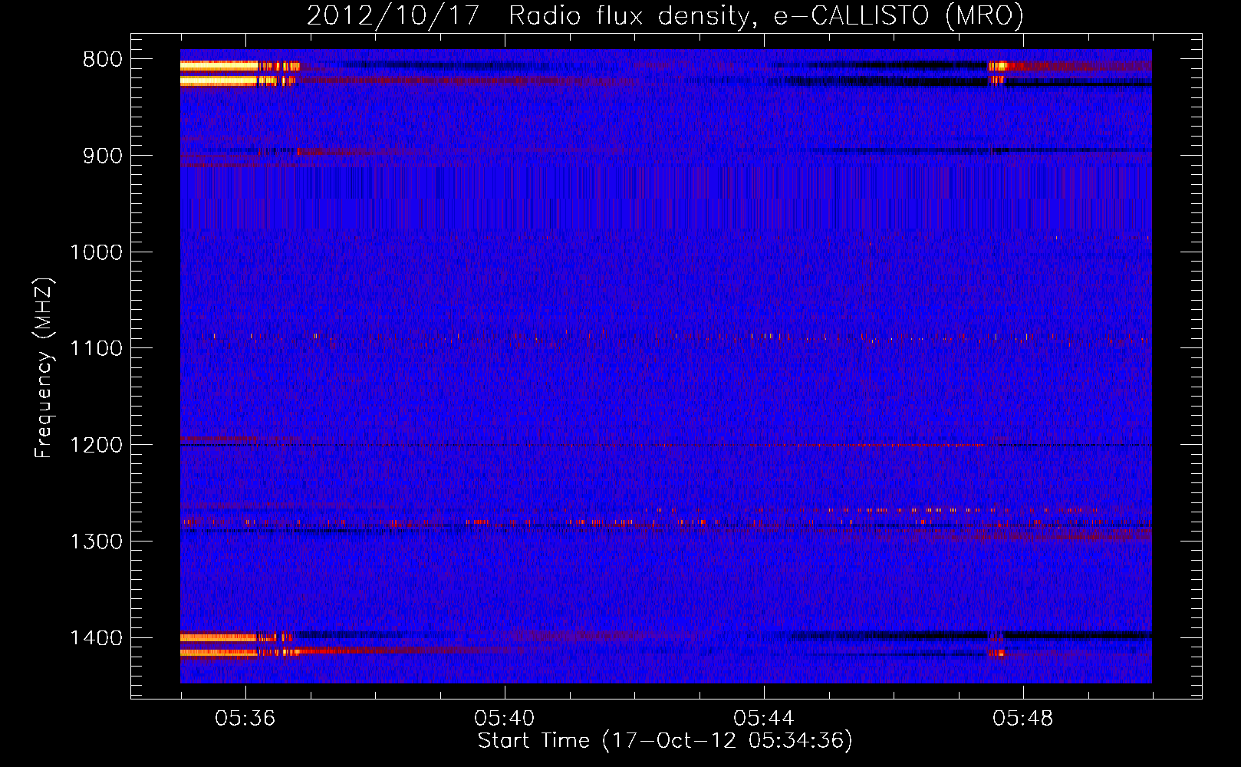The height and width of the screenshot is (767, 1241).
Task: Click the 900 frequency axis label
Action: click(x=103, y=156)
